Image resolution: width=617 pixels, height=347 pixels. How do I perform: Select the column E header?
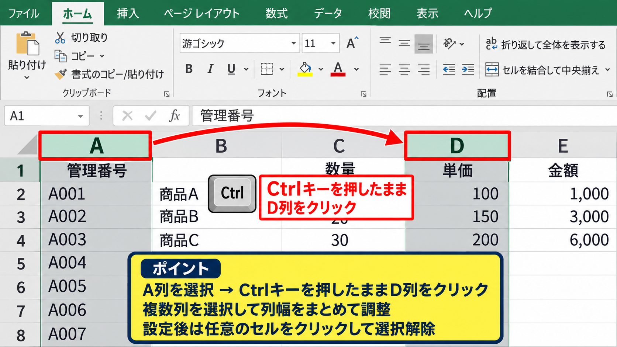563,146
